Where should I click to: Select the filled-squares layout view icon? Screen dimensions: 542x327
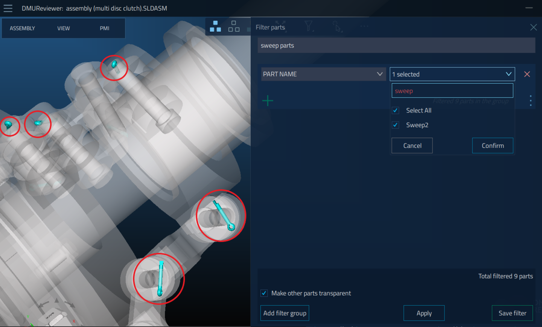(x=215, y=26)
